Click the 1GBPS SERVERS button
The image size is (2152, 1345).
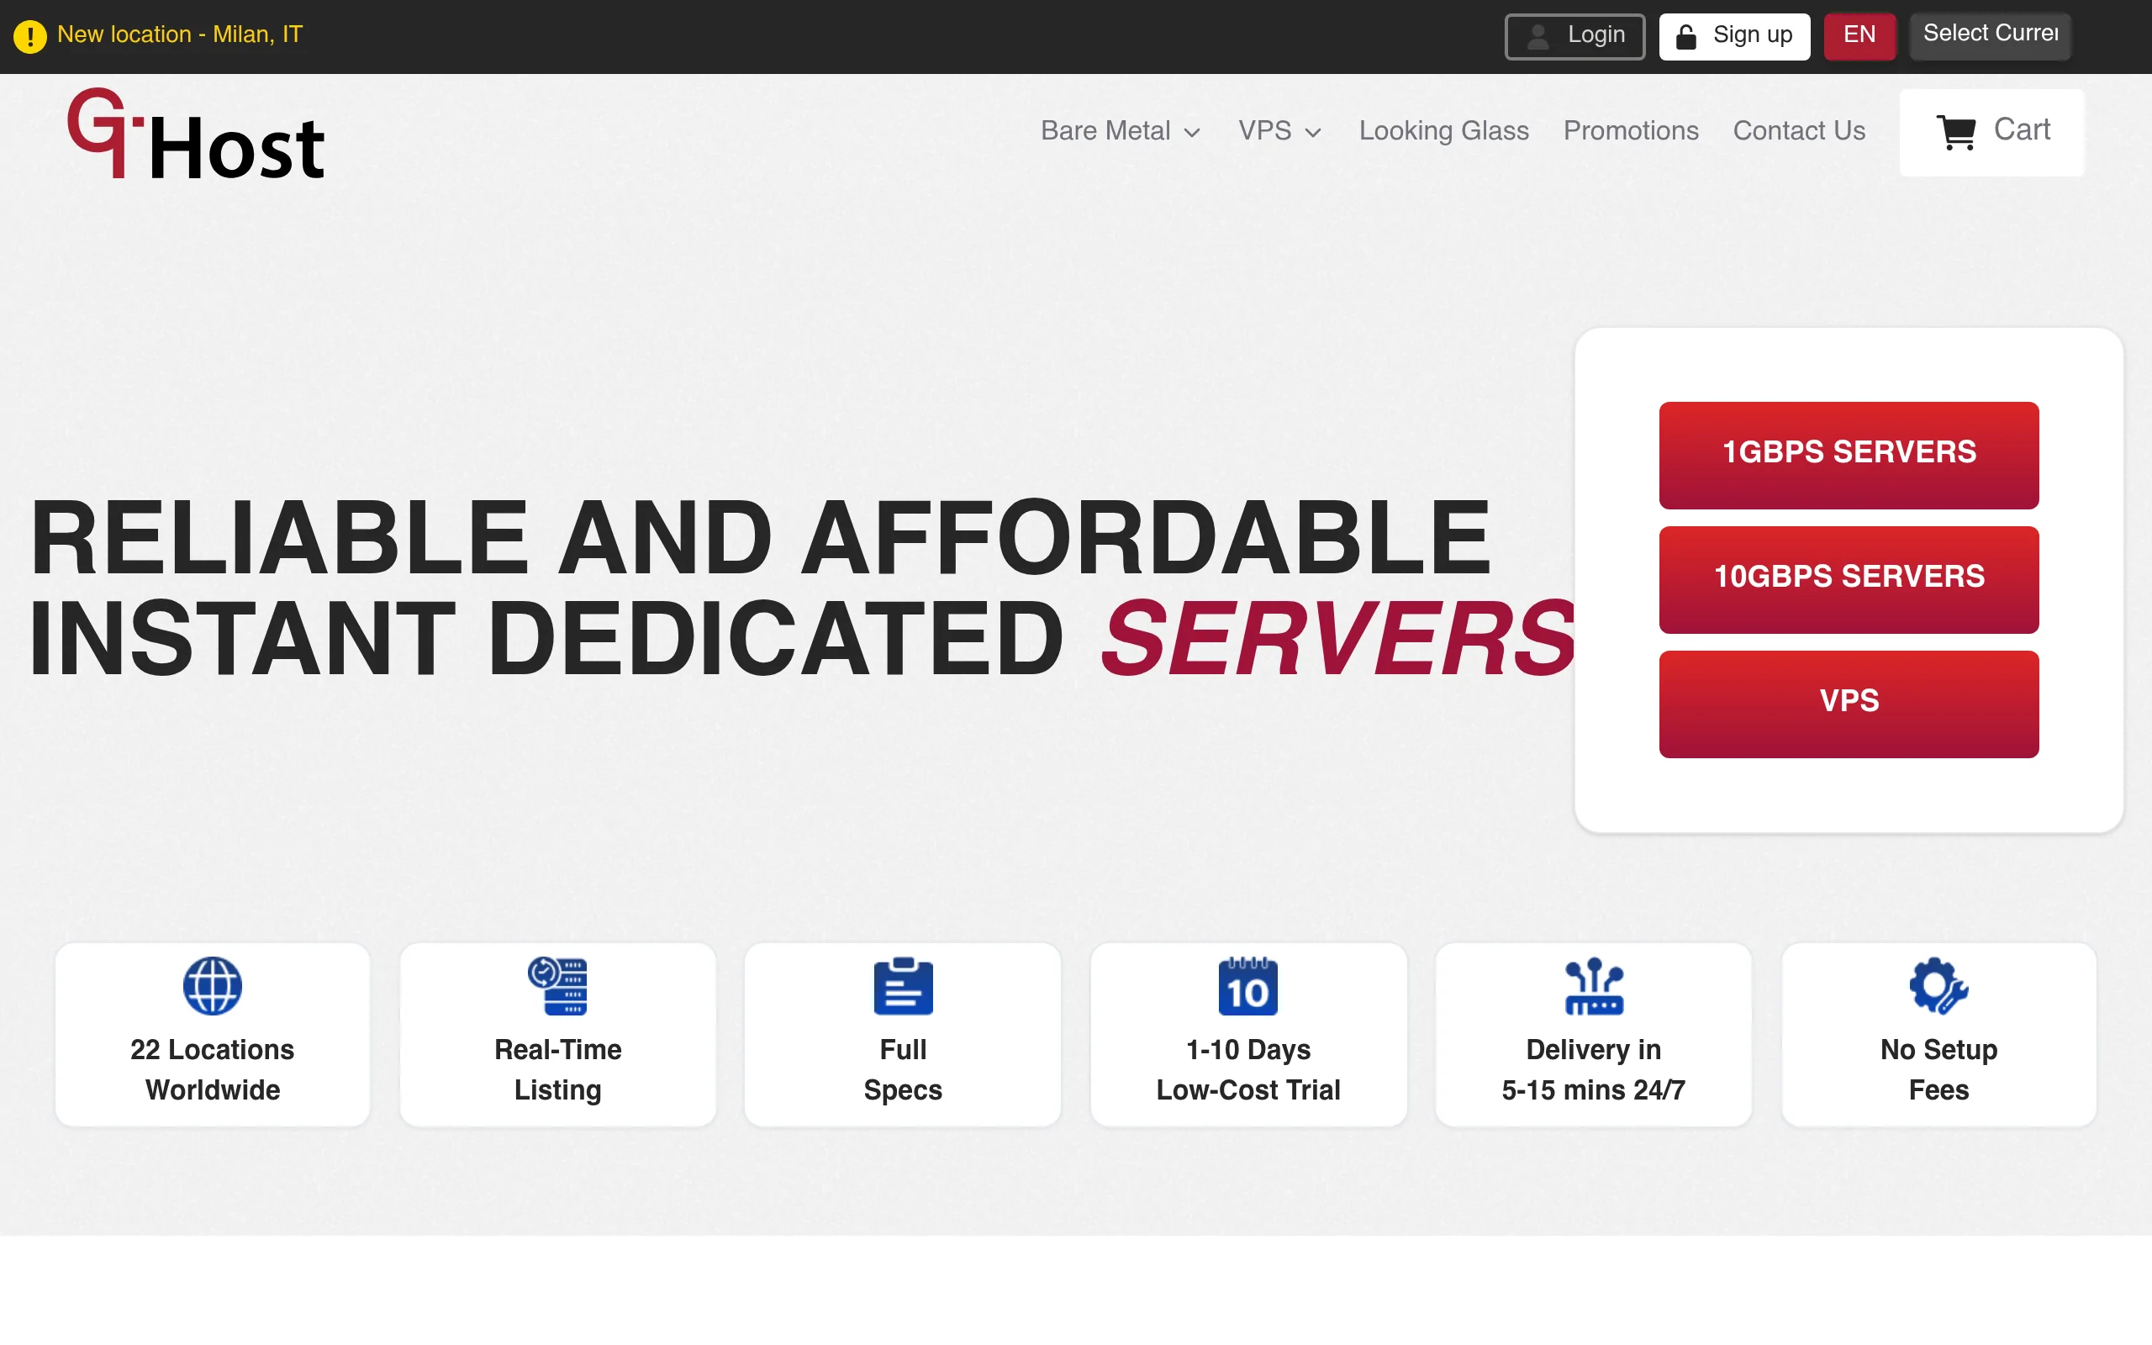click(x=1849, y=456)
